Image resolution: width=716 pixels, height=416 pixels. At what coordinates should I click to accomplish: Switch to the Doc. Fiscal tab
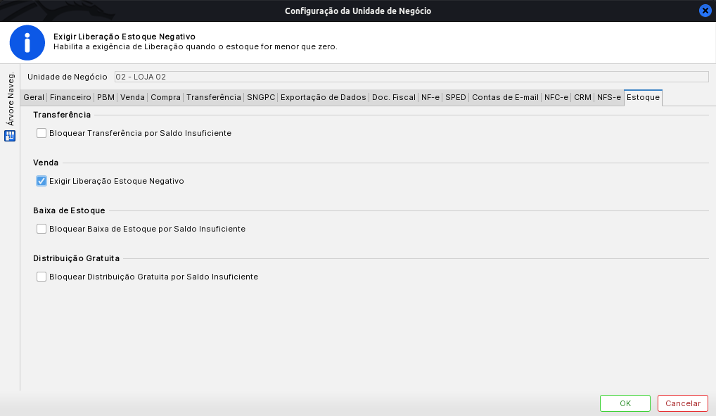[x=394, y=97]
